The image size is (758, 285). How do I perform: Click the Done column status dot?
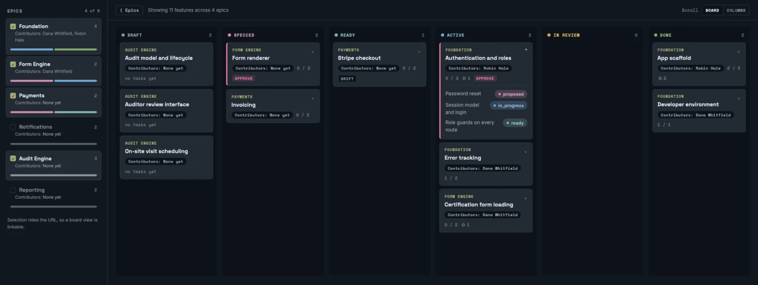coord(655,35)
